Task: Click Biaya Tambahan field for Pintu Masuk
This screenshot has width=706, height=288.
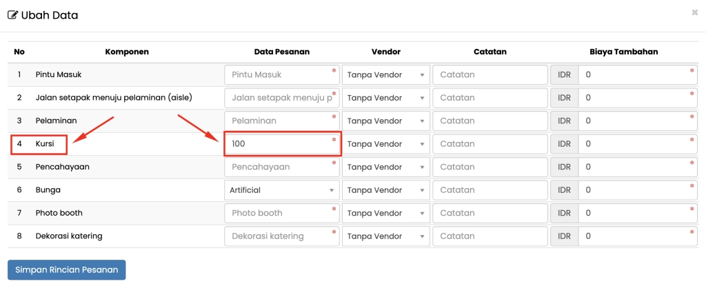Action: point(637,74)
